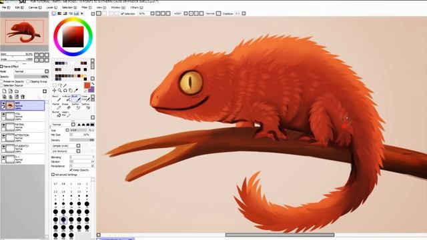This screenshot has height=240, width=427.
Task: Adjust the brush Density slider
Action: point(82,140)
